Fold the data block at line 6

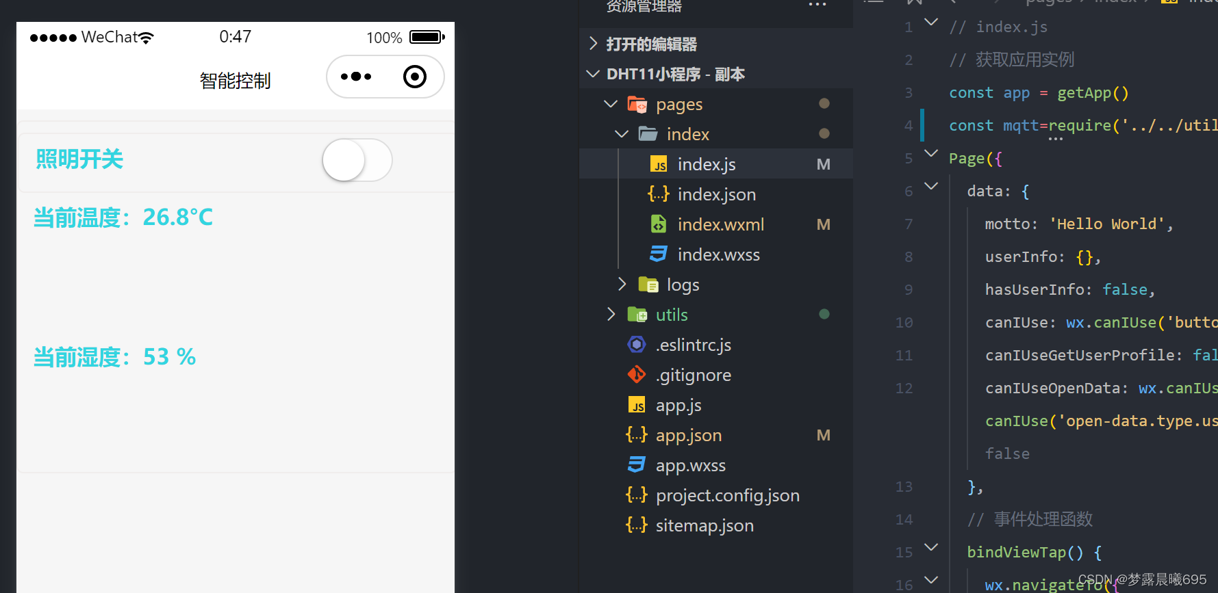[x=931, y=186]
